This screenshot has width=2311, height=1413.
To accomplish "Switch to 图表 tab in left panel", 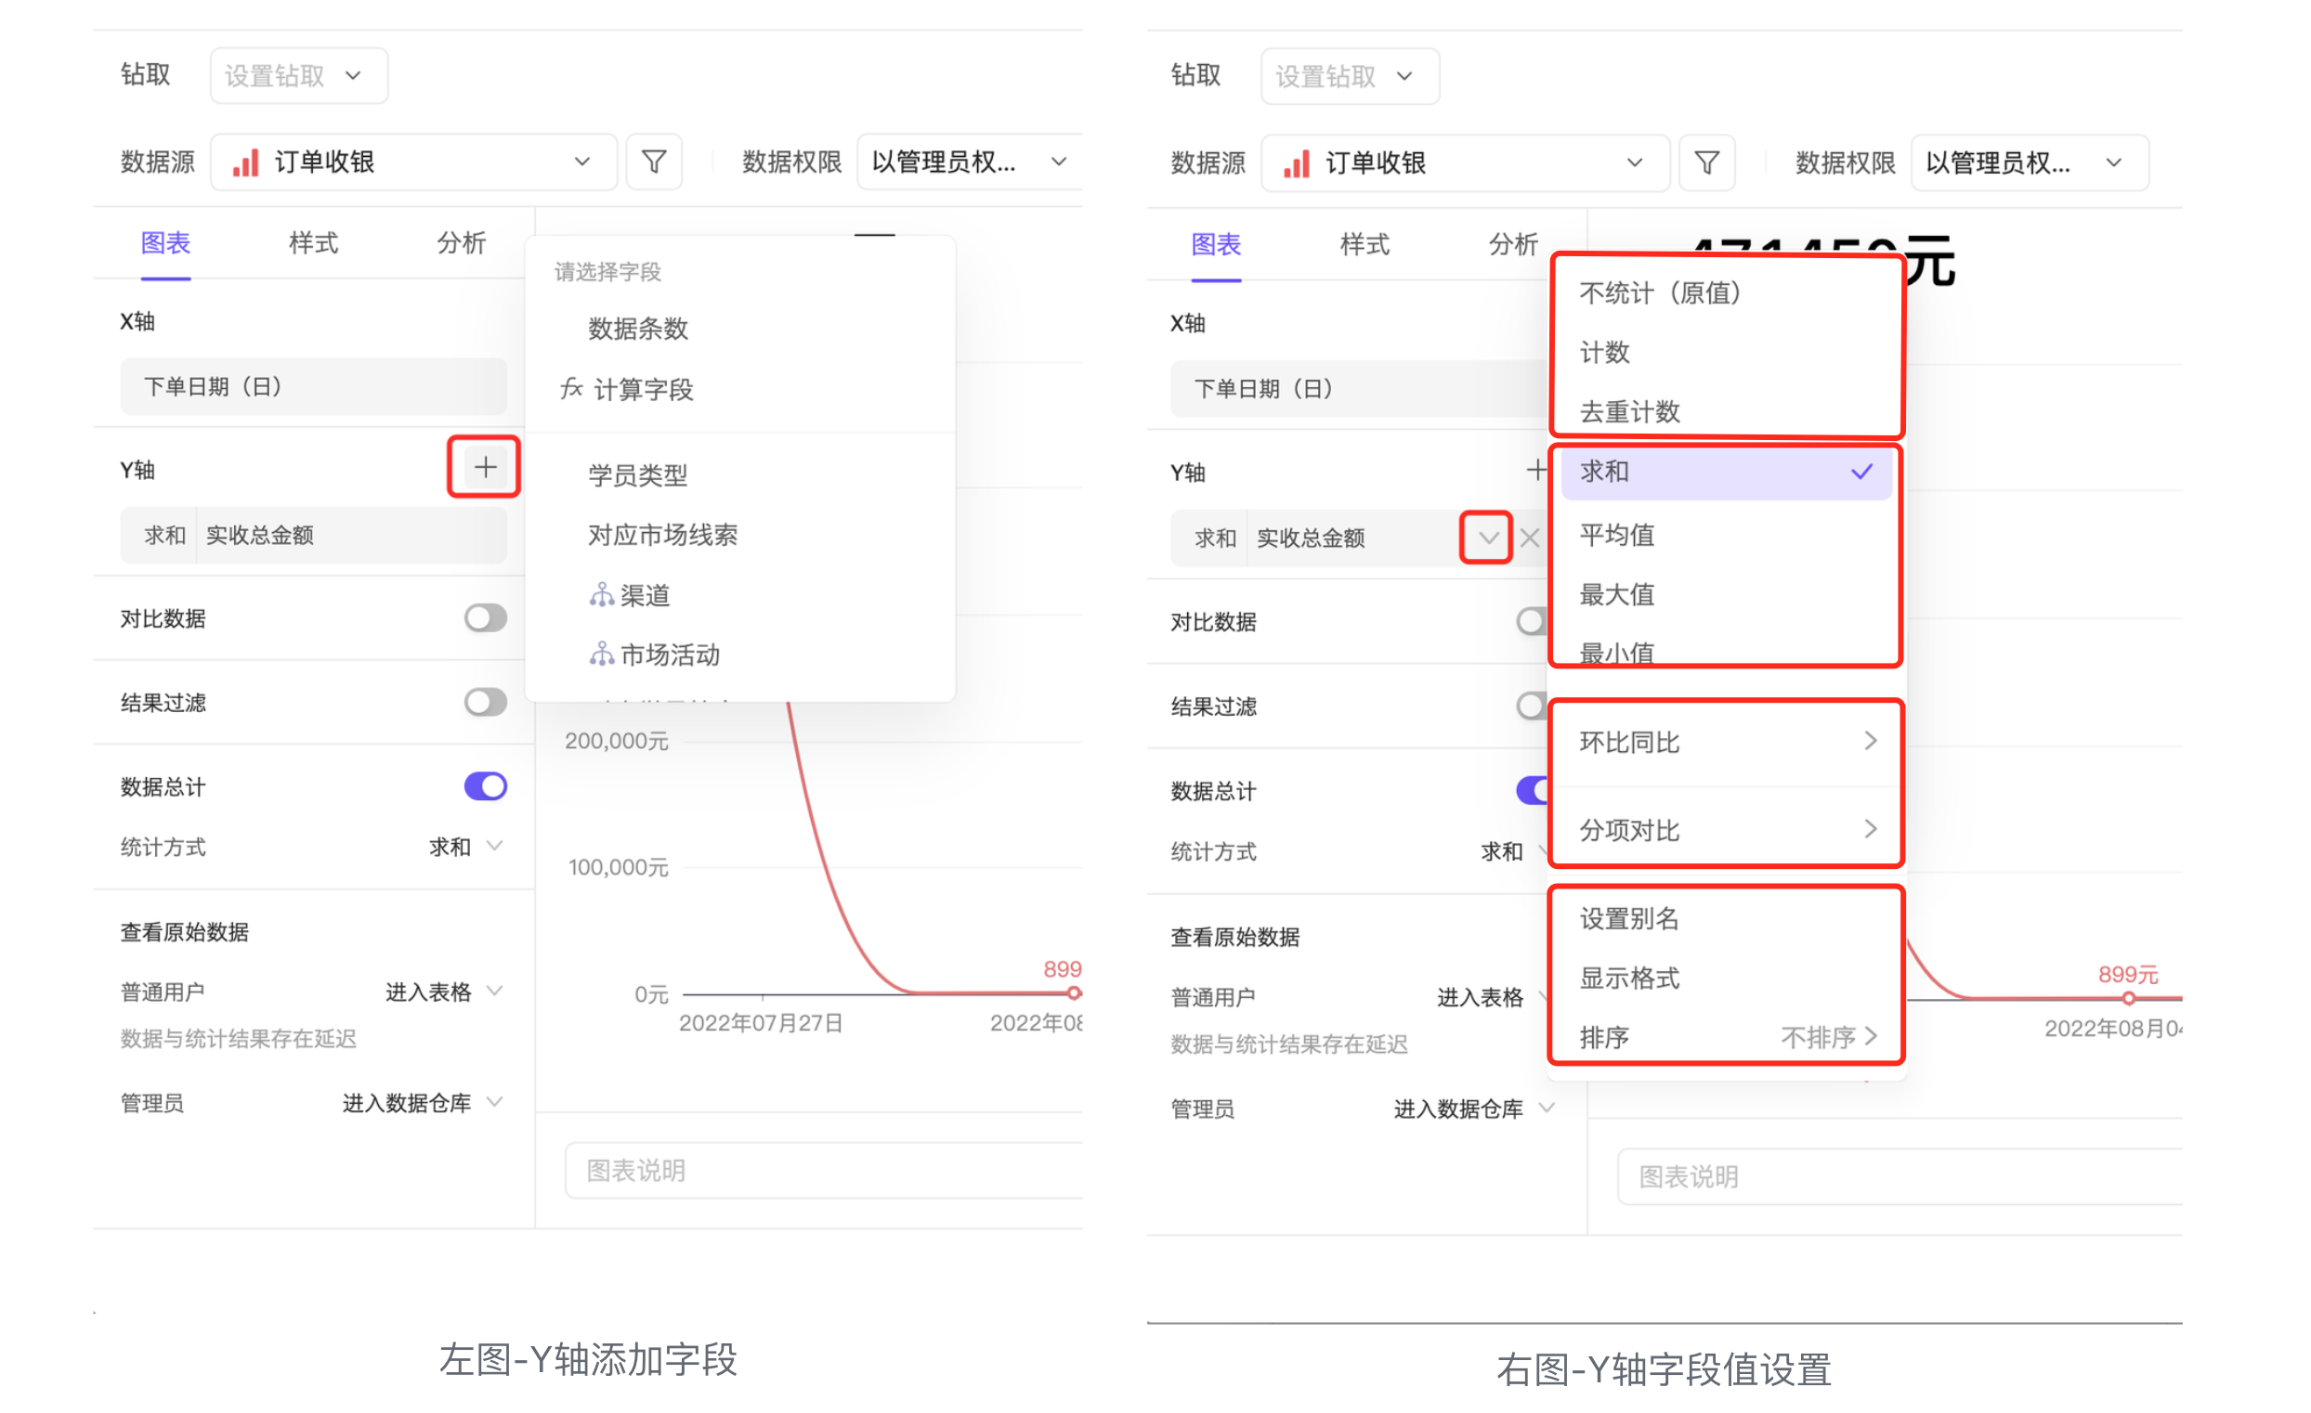I will pos(166,243).
